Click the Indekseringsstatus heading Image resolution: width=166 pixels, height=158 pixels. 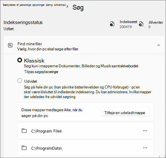(23, 22)
